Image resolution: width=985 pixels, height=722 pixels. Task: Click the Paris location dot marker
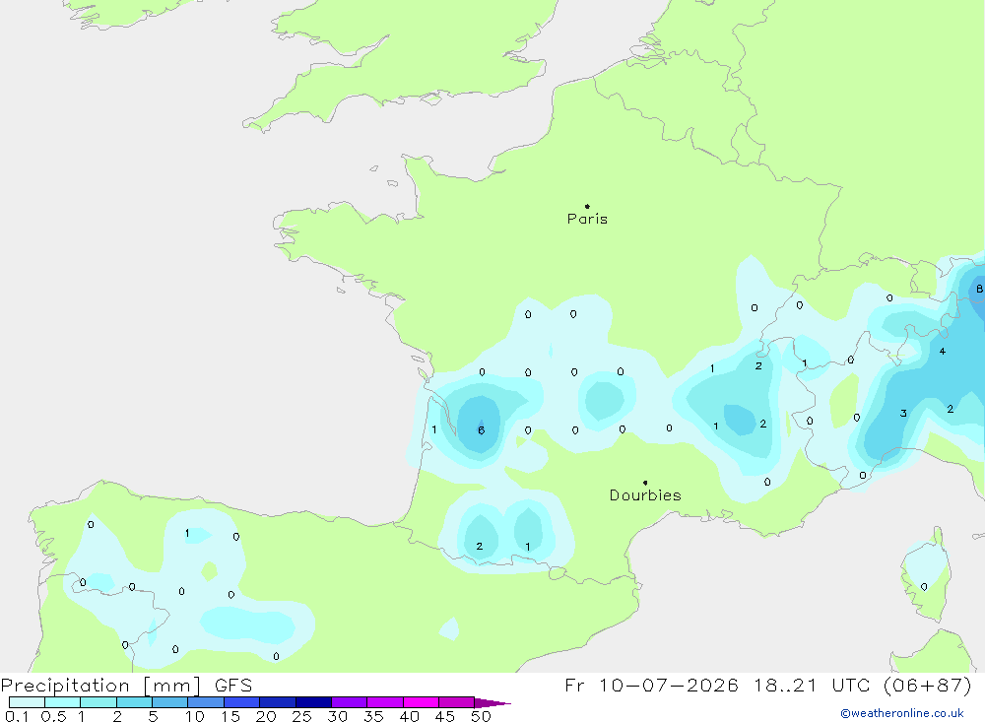[x=587, y=206]
